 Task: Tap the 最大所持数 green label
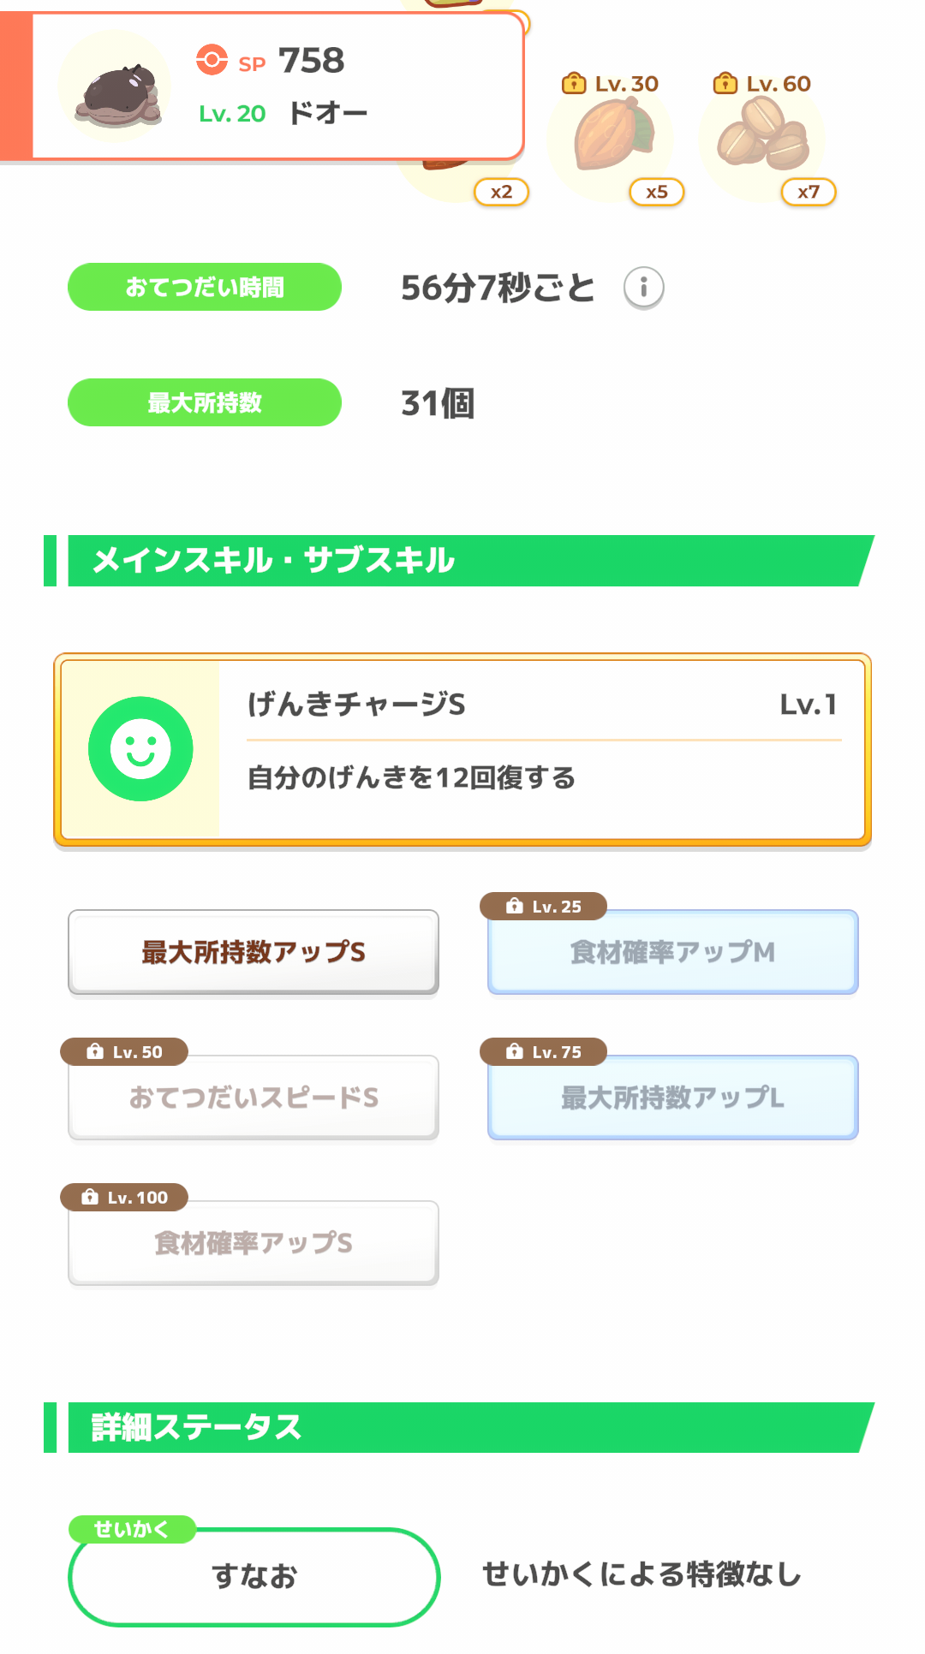point(205,402)
